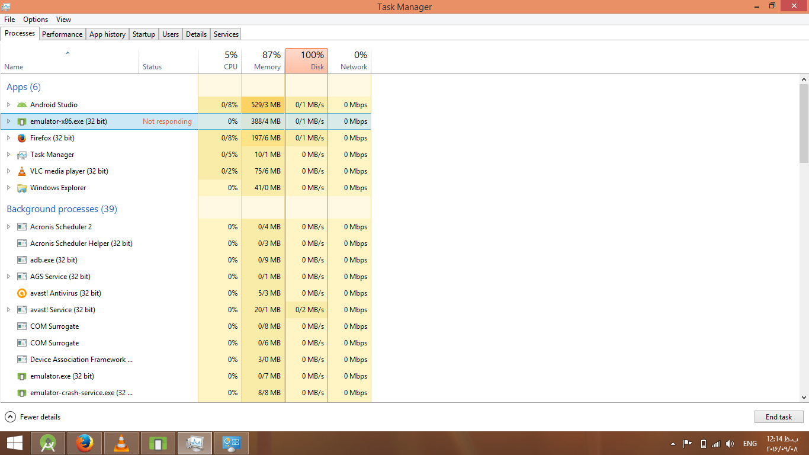Click the AGS Service icon

22,277
